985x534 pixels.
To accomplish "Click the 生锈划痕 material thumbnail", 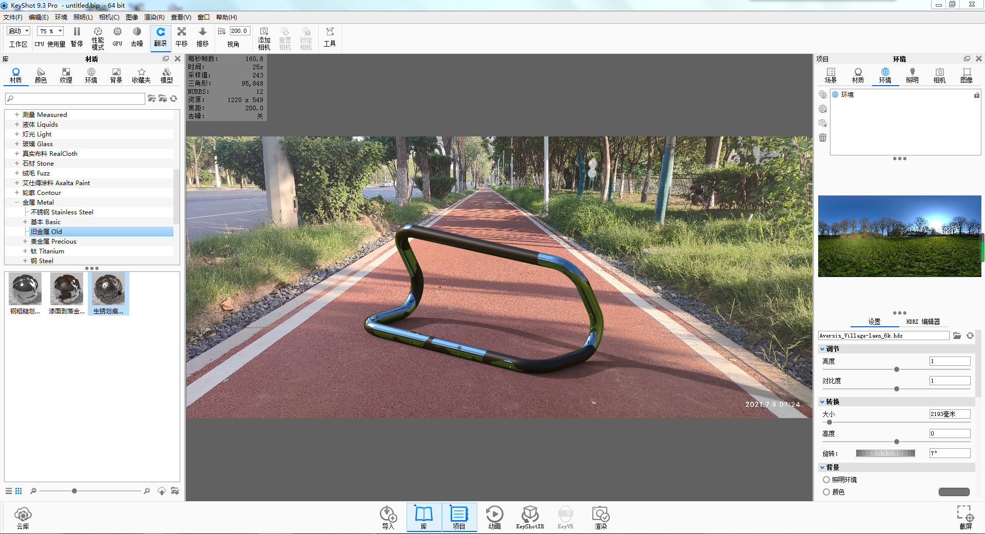I will coord(108,293).
